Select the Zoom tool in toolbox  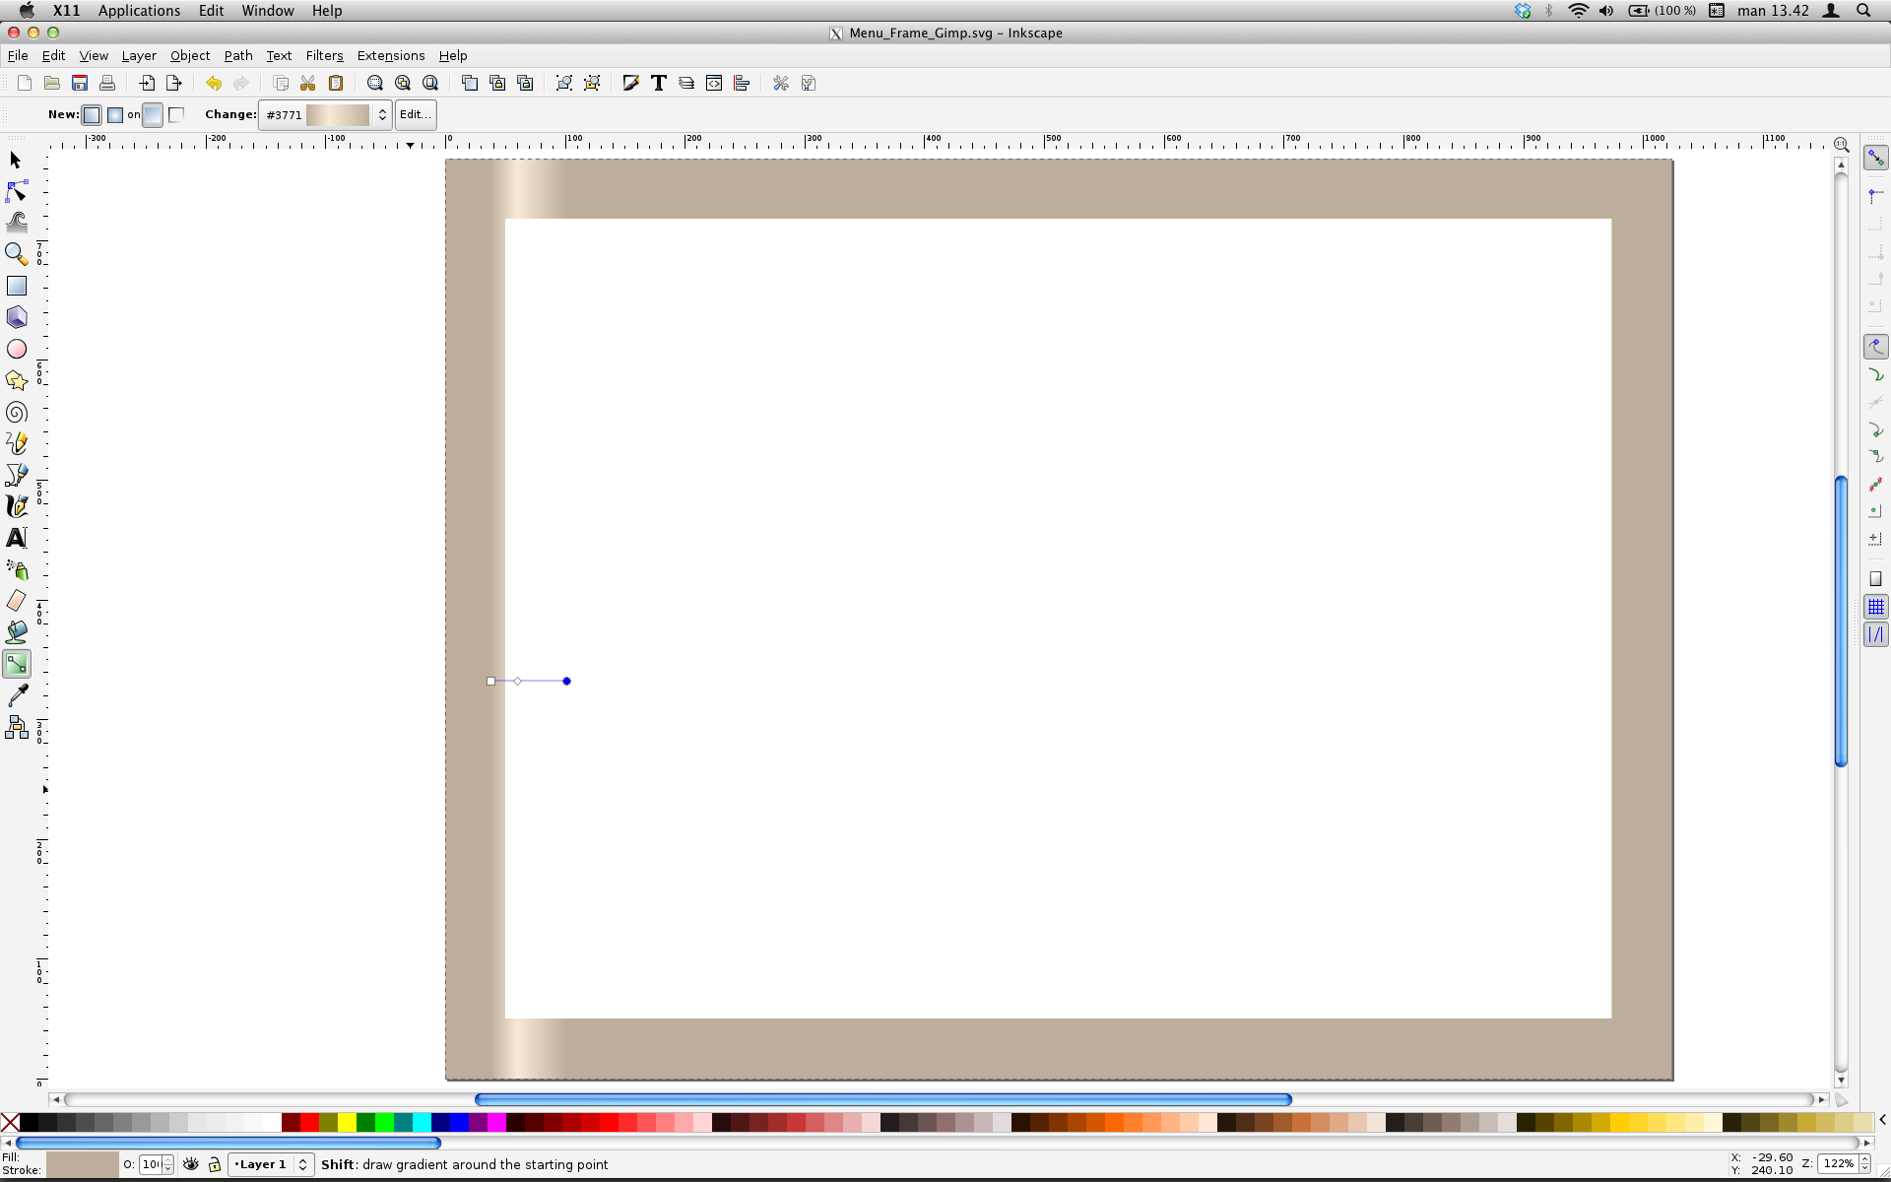coord(17,254)
